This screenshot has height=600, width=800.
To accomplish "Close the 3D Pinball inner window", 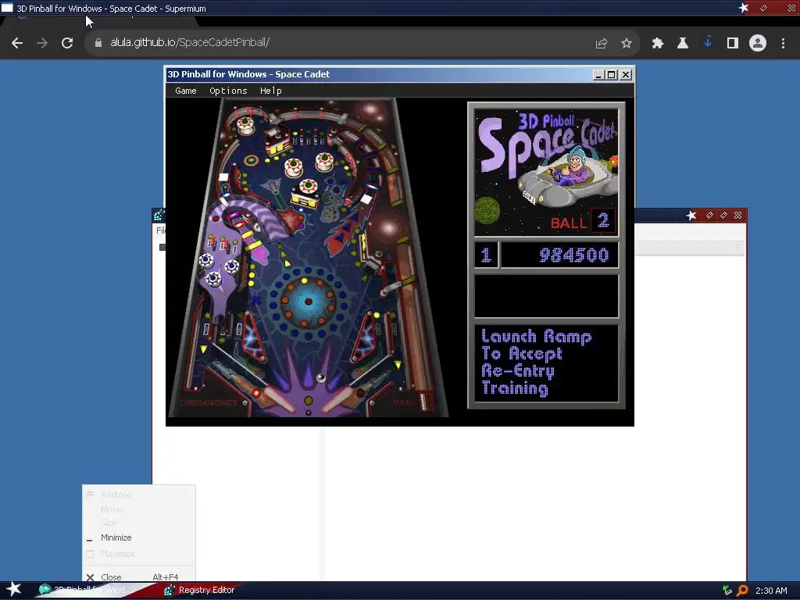I will tap(626, 74).
